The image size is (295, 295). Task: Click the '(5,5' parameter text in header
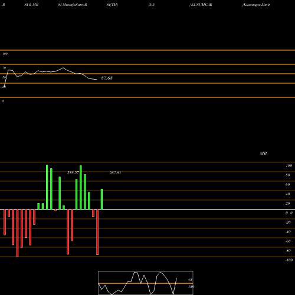(x=152, y=5)
